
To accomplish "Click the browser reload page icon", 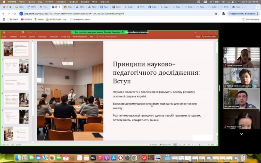I will (x=15, y=14).
